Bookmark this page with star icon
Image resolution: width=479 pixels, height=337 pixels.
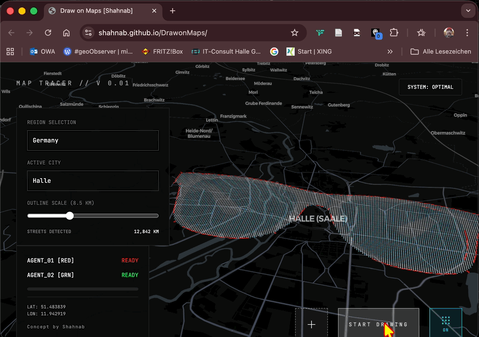point(295,33)
